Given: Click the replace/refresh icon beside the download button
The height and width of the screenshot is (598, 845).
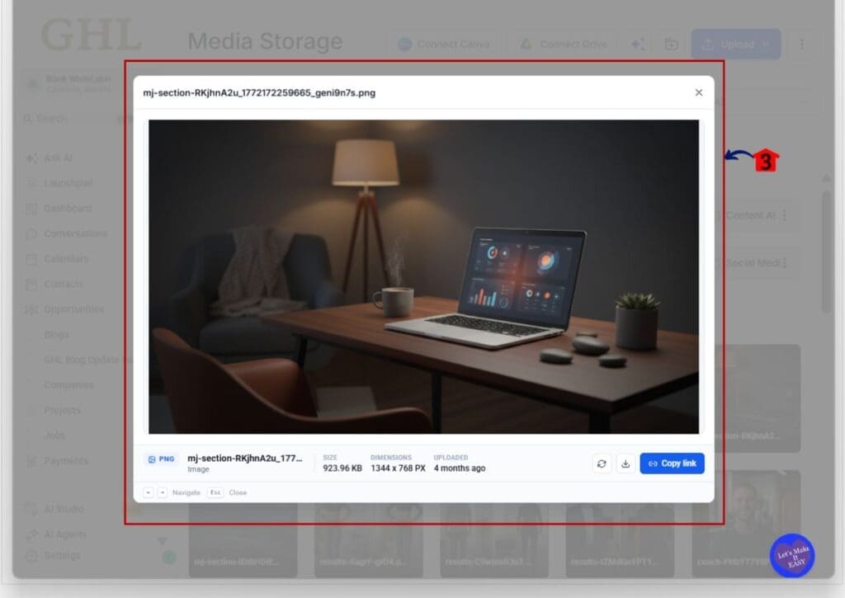Looking at the screenshot, I should (x=602, y=464).
